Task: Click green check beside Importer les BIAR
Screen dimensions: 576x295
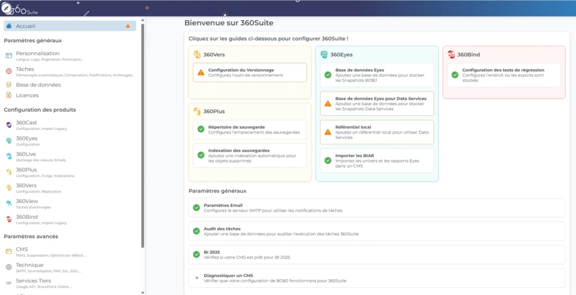Action: 328,160
